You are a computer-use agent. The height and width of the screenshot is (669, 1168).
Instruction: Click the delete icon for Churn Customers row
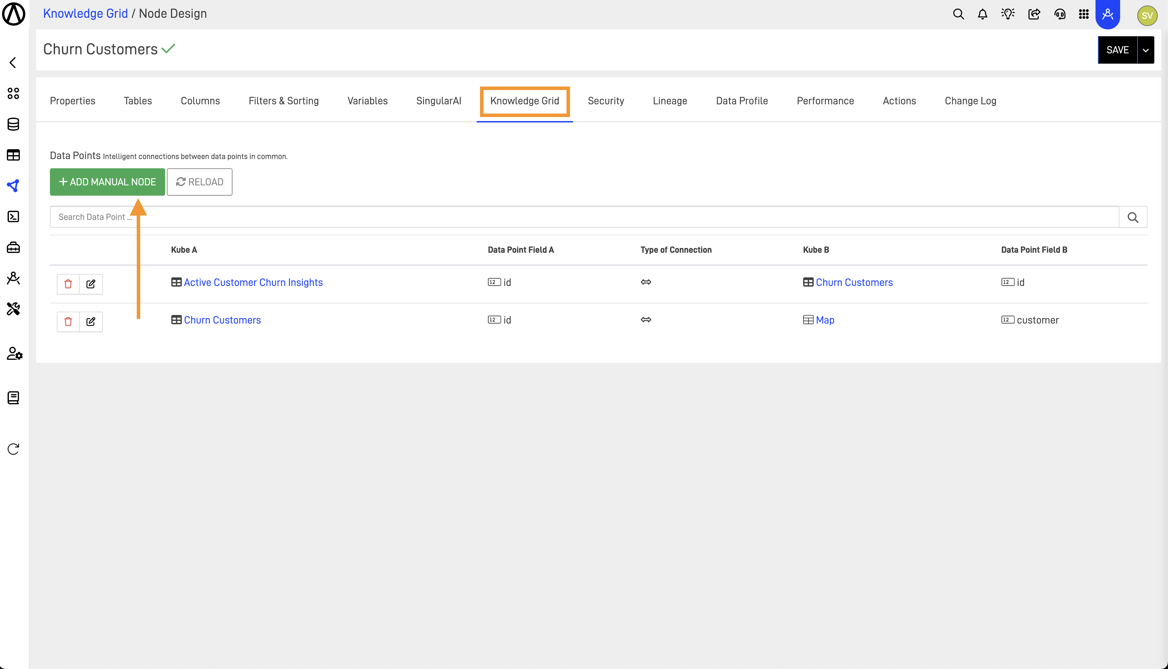pos(68,320)
